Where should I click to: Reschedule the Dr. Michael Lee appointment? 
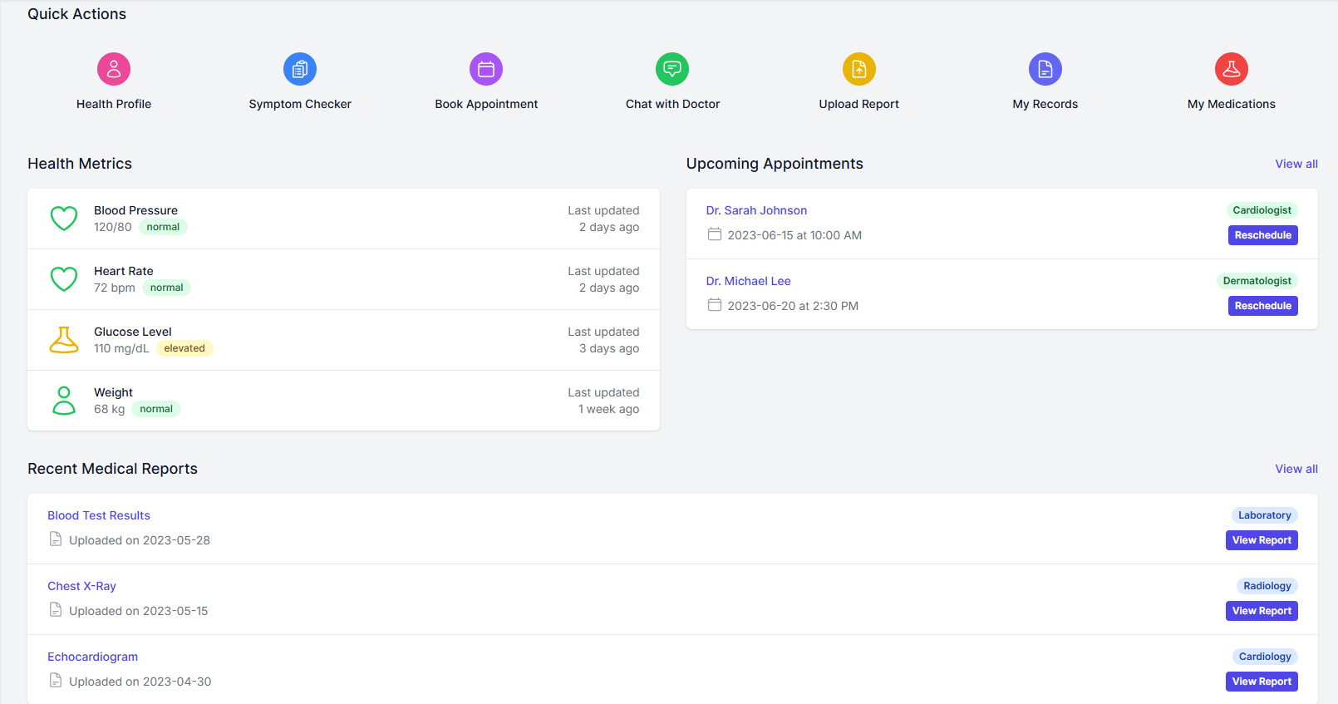tap(1262, 306)
